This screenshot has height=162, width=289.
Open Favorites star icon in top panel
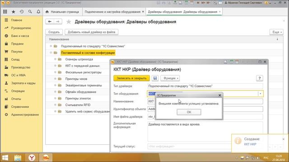click(14, 12)
